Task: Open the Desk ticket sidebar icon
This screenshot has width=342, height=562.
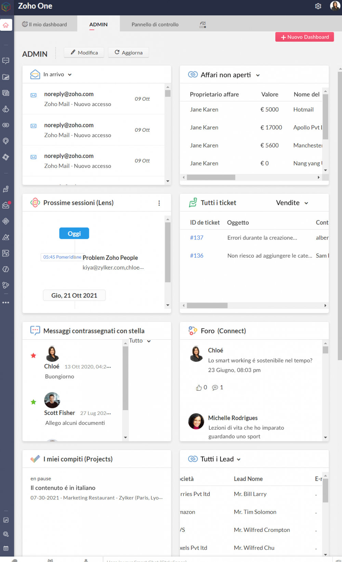Action: [6, 189]
